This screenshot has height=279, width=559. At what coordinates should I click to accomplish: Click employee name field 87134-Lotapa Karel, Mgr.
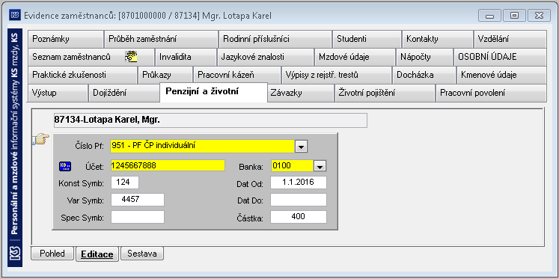(210, 120)
